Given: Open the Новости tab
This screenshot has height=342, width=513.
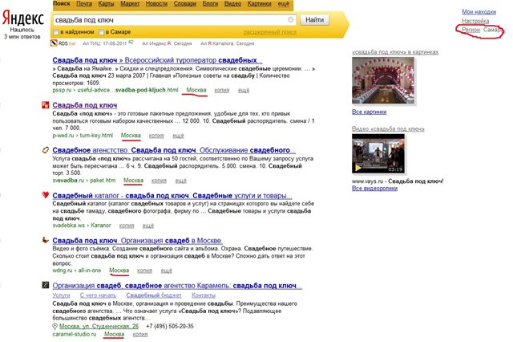Looking at the screenshot, I should (x=156, y=3).
